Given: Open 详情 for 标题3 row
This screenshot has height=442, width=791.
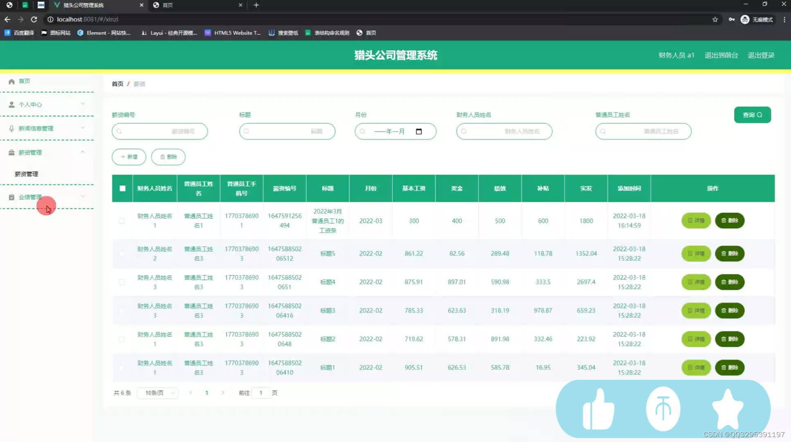Looking at the screenshot, I should [696, 311].
